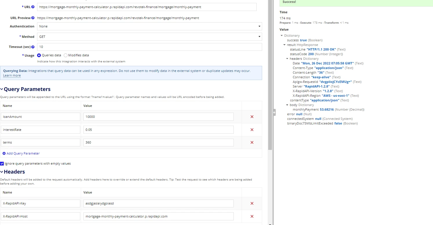Image resolution: width=433 pixels, height=225 pixels.
Task: Click the 174 ms time value
Action: (x=285, y=18)
